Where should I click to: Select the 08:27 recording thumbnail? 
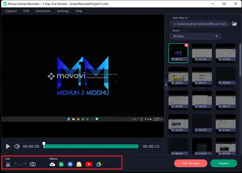tap(226, 100)
